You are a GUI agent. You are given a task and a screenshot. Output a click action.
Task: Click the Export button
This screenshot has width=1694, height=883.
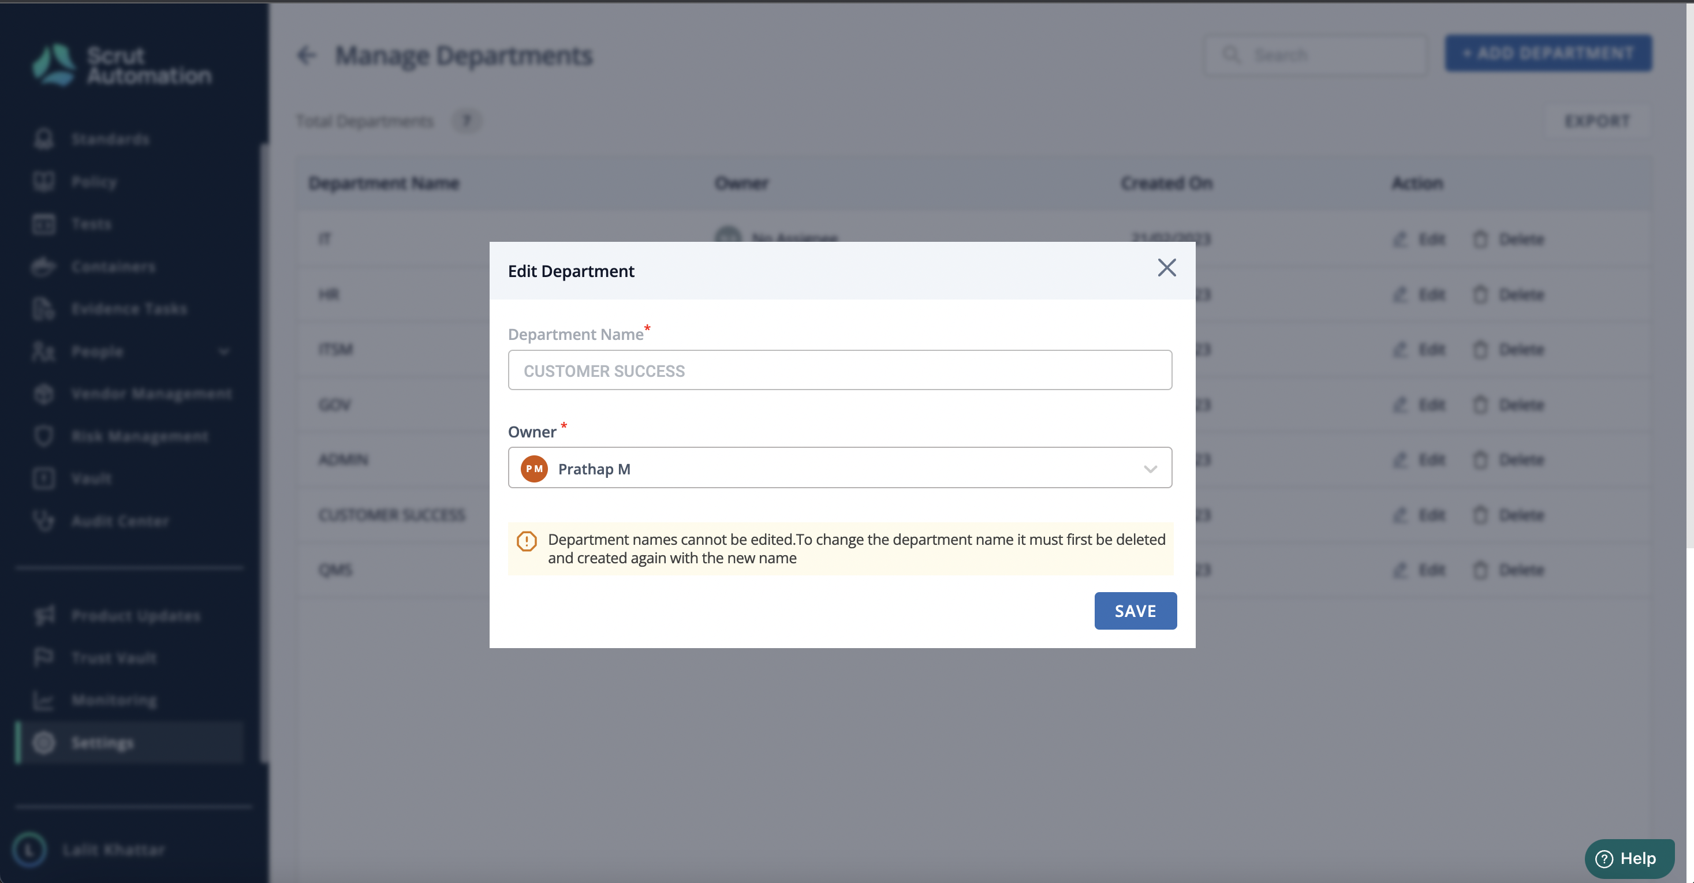coord(1598,121)
